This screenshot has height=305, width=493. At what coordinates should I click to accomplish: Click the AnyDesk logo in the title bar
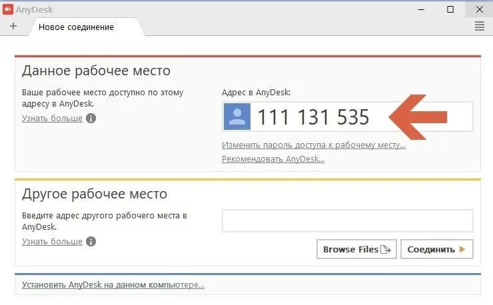[x=8, y=9]
